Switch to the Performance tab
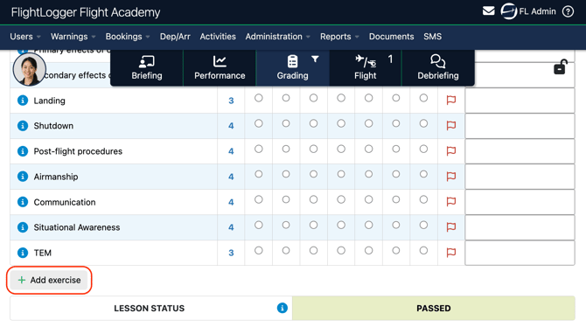 tap(220, 67)
